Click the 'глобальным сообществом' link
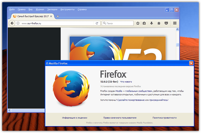 point(139,91)
